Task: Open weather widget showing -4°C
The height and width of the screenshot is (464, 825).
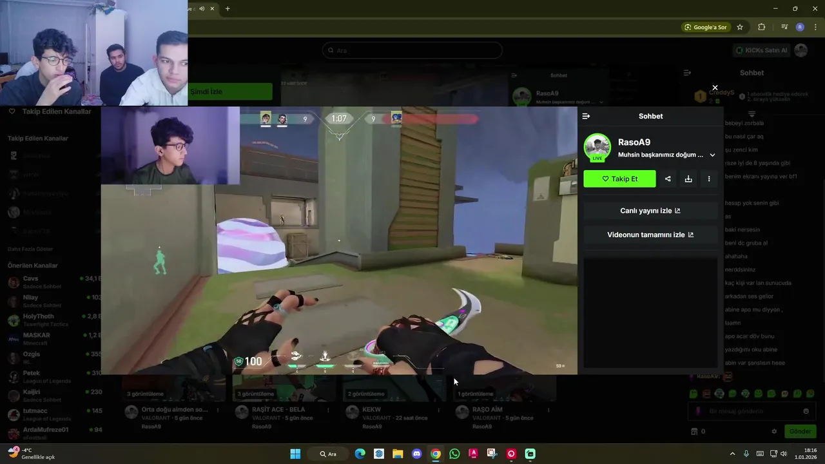Action: click(31, 453)
